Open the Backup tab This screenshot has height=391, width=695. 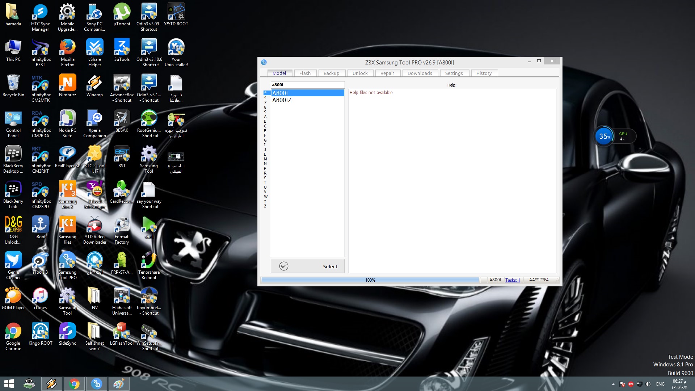331,73
